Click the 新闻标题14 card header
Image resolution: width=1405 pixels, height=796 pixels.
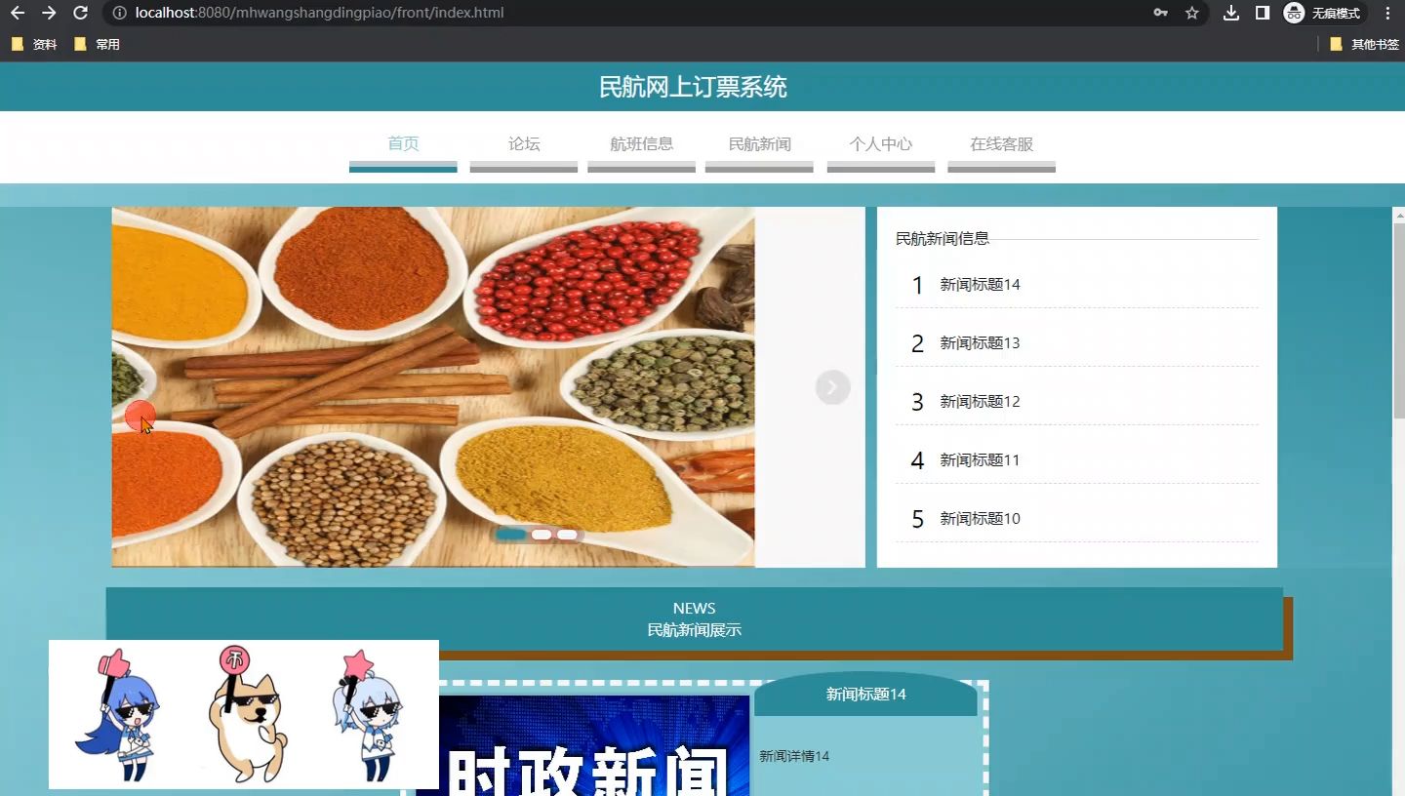click(865, 694)
